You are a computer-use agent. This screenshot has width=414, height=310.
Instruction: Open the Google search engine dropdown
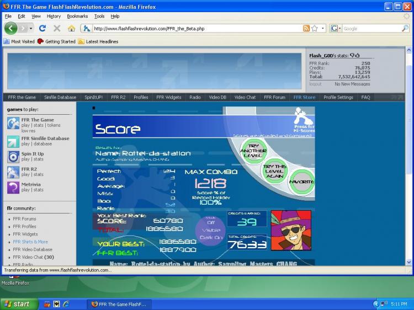[336, 28]
